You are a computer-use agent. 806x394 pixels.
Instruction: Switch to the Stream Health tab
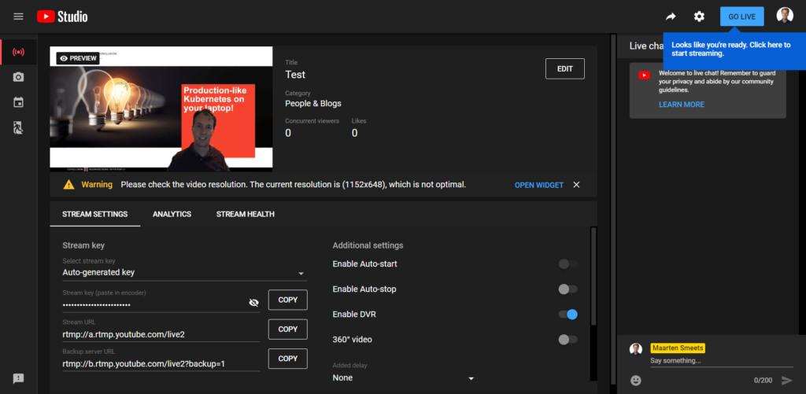pyautogui.click(x=246, y=214)
